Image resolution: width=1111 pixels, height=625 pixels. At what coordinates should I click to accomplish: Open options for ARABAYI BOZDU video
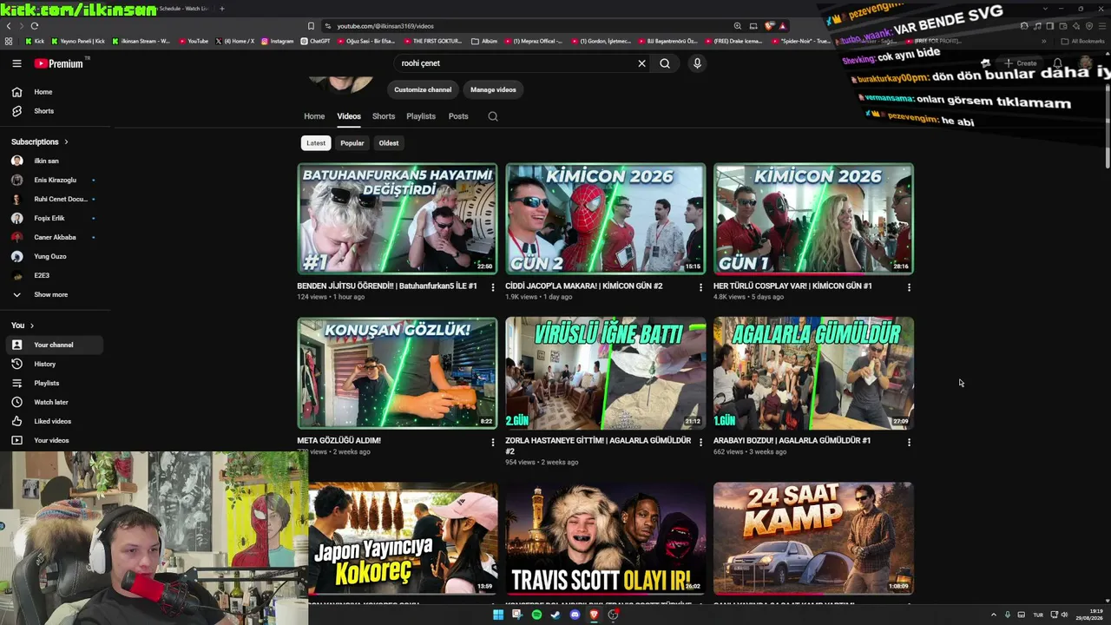click(909, 442)
